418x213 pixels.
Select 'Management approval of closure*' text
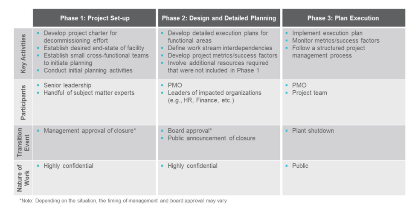click(90, 130)
